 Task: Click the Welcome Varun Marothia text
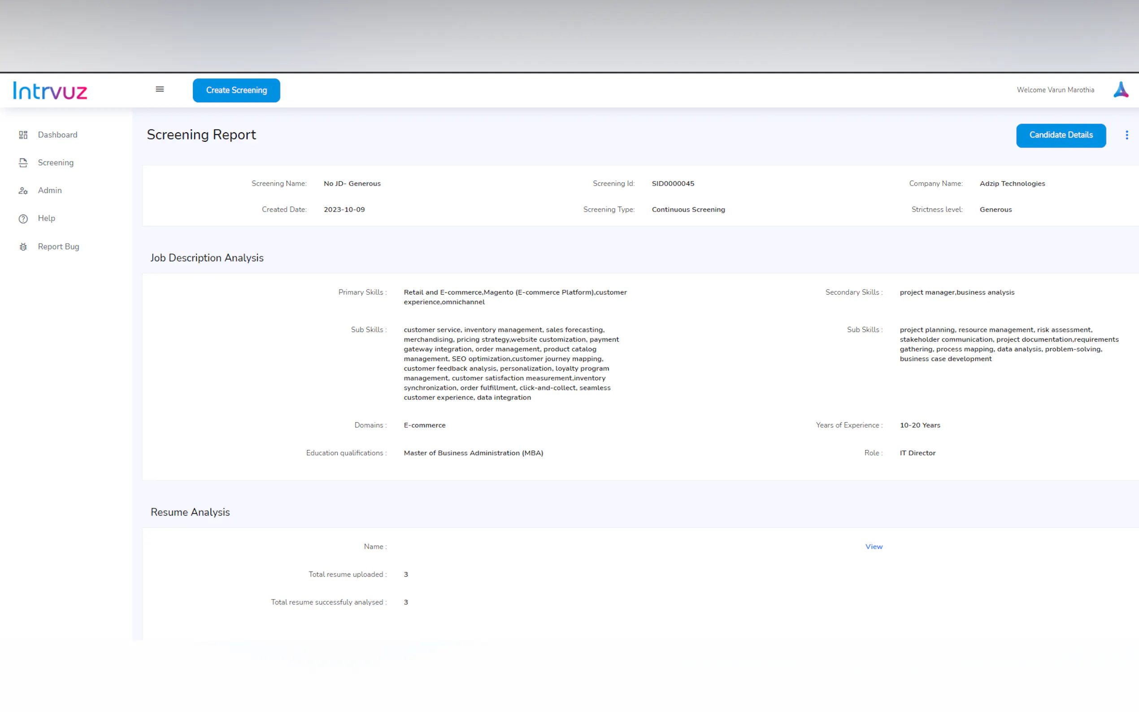[x=1055, y=90]
